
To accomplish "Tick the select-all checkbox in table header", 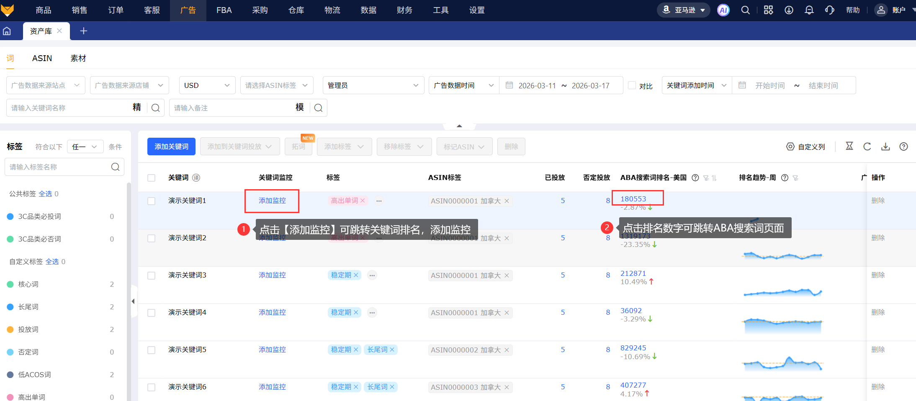I will click(x=152, y=178).
